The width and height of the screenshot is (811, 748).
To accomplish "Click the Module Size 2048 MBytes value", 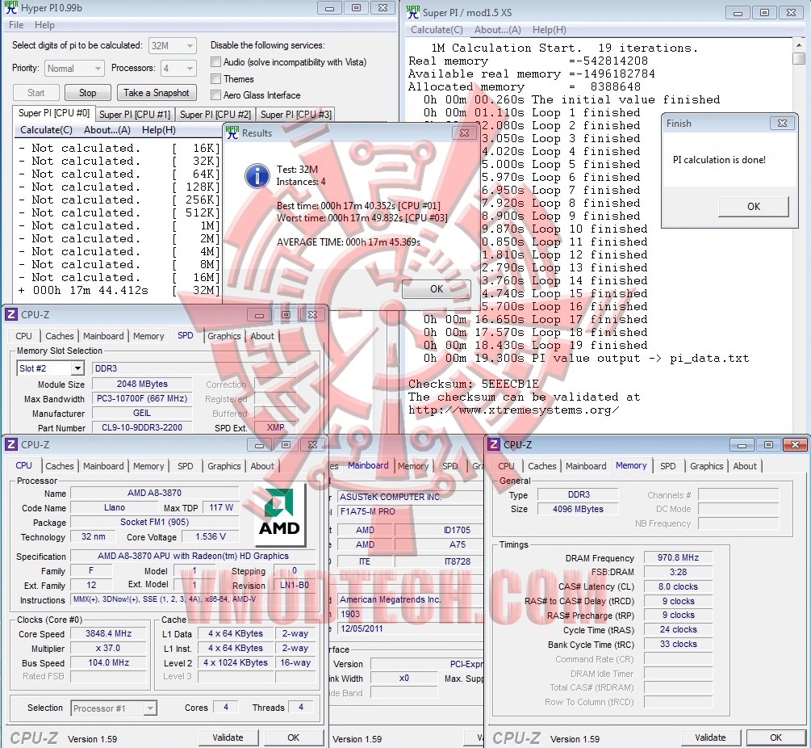I will tap(142, 384).
